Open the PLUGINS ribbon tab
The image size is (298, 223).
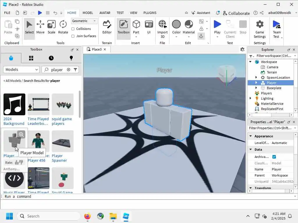coord(150,13)
